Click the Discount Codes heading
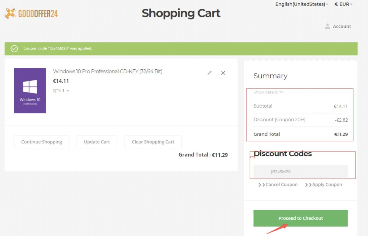 (282, 154)
